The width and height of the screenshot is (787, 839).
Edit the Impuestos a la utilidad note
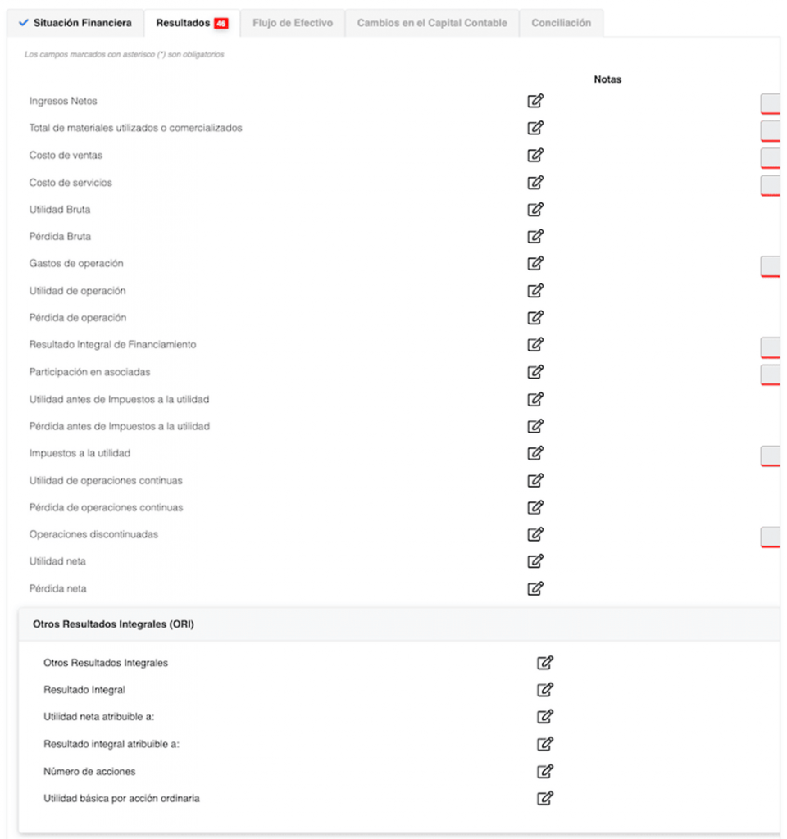pyautogui.click(x=535, y=453)
